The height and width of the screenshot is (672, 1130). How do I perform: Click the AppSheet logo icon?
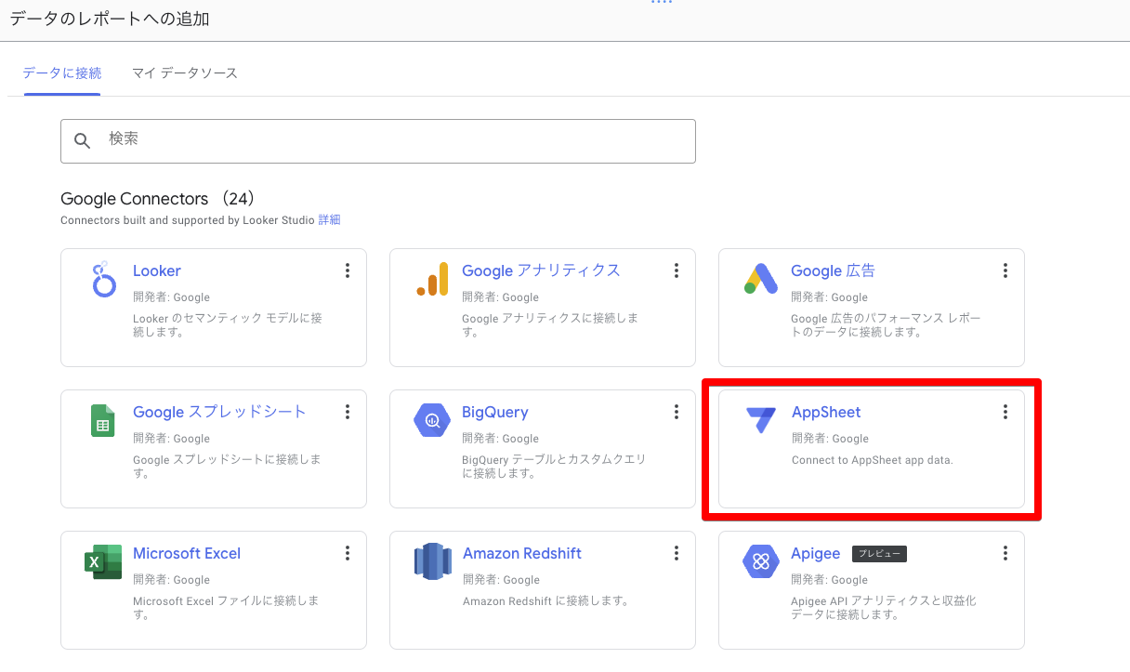pos(761,420)
